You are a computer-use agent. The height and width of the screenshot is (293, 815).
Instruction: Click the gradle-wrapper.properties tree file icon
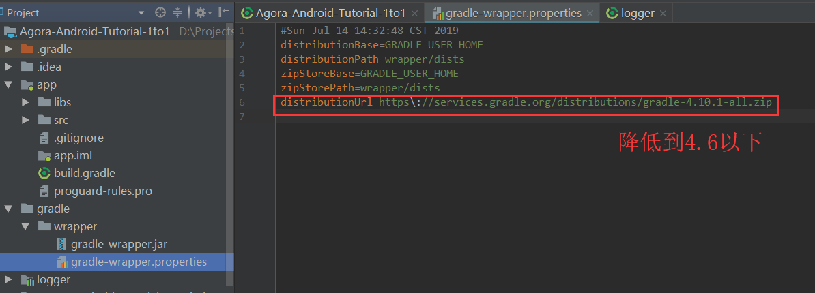pyautogui.click(x=62, y=262)
